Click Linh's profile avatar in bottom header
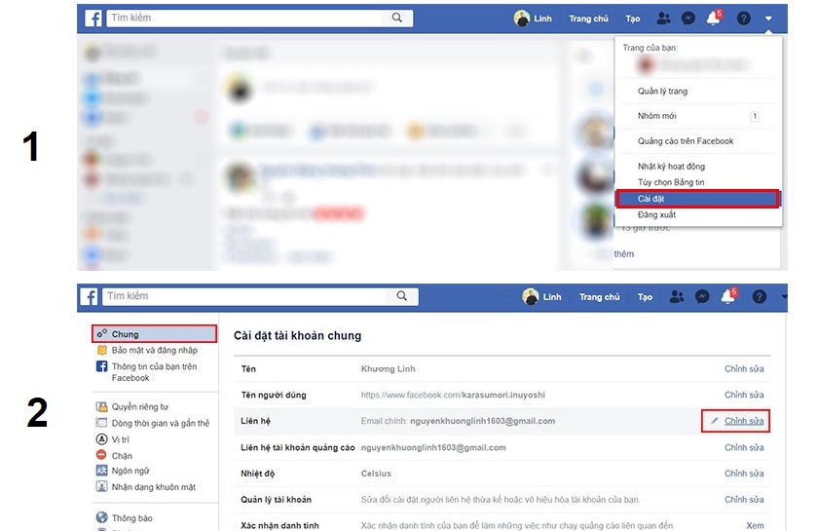 coord(531,296)
